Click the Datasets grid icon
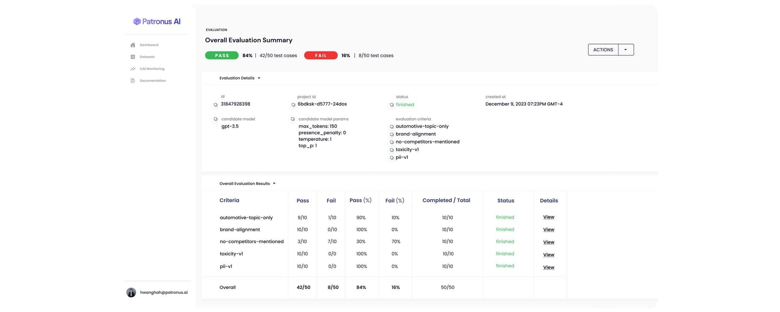 (x=133, y=57)
